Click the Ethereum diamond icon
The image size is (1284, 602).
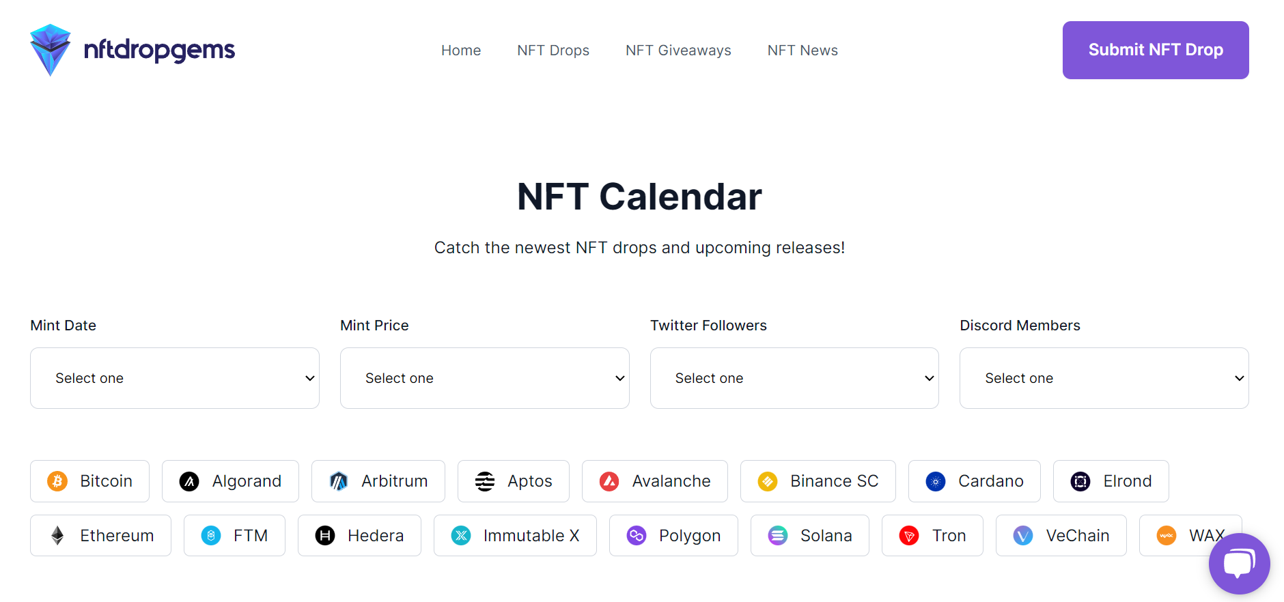click(x=57, y=535)
